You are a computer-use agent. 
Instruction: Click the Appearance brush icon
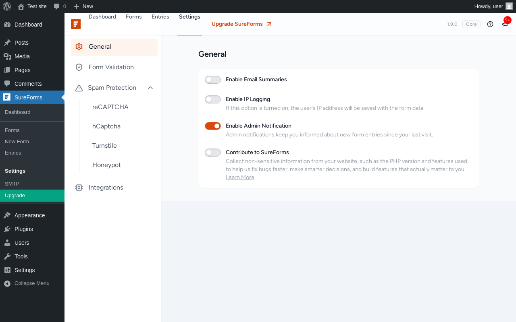(x=7, y=215)
